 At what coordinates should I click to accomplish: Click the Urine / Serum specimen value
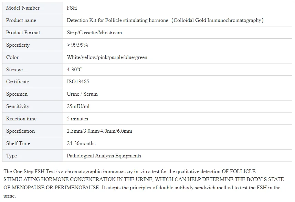tap(82, 94)
